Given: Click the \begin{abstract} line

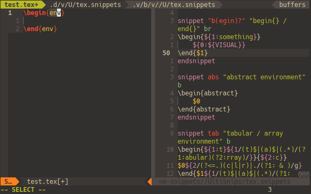Looking at the screenshot, I should pos(208,93).
